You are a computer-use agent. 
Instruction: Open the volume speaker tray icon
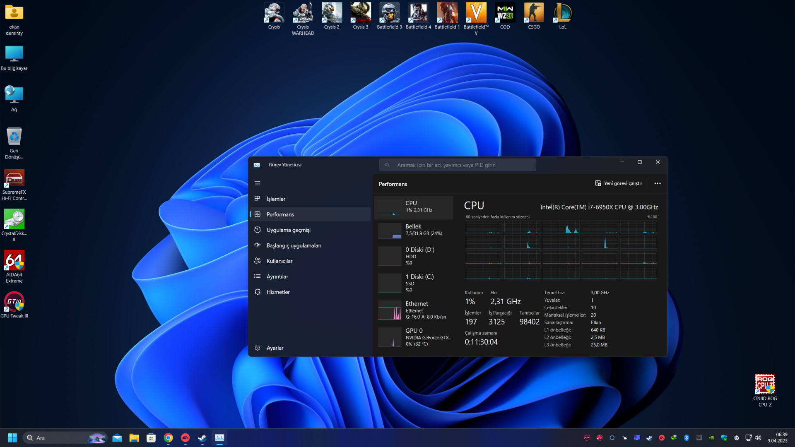click(758, 438)
